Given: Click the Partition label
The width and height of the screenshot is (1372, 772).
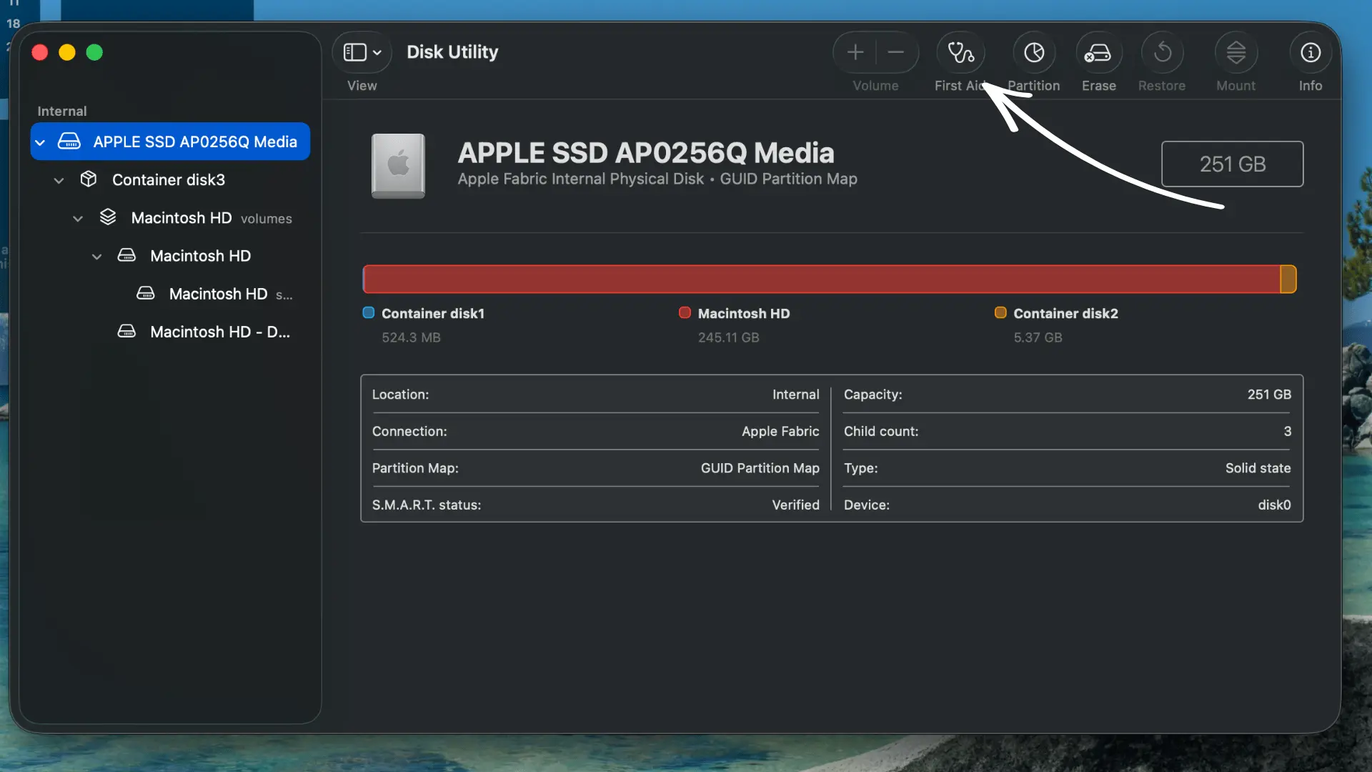Looking at the screenshot, I should click(x=1034, y=85).
